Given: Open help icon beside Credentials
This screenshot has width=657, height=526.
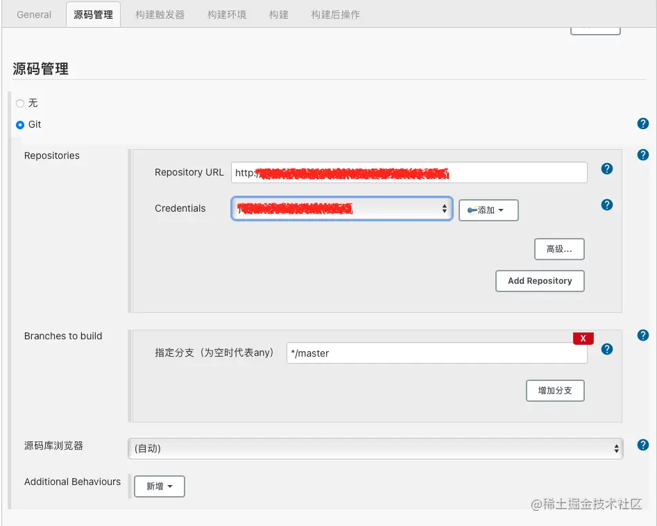Looking at the screenshot, I should (607, 205).
